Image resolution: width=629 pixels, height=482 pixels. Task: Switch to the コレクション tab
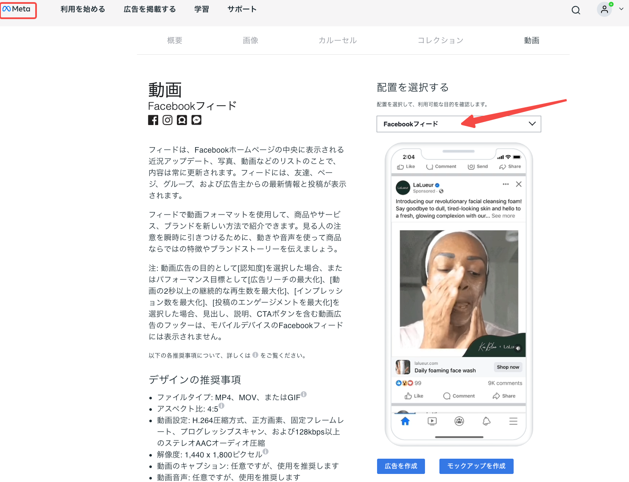pos(440,40)
